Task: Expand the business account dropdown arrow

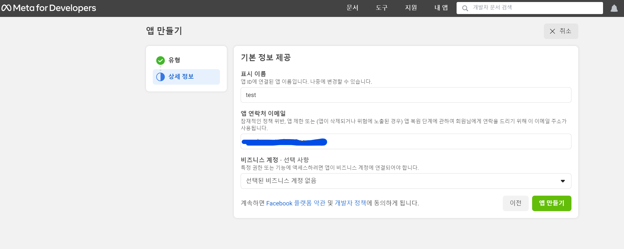Action: [x=563, y=181]
